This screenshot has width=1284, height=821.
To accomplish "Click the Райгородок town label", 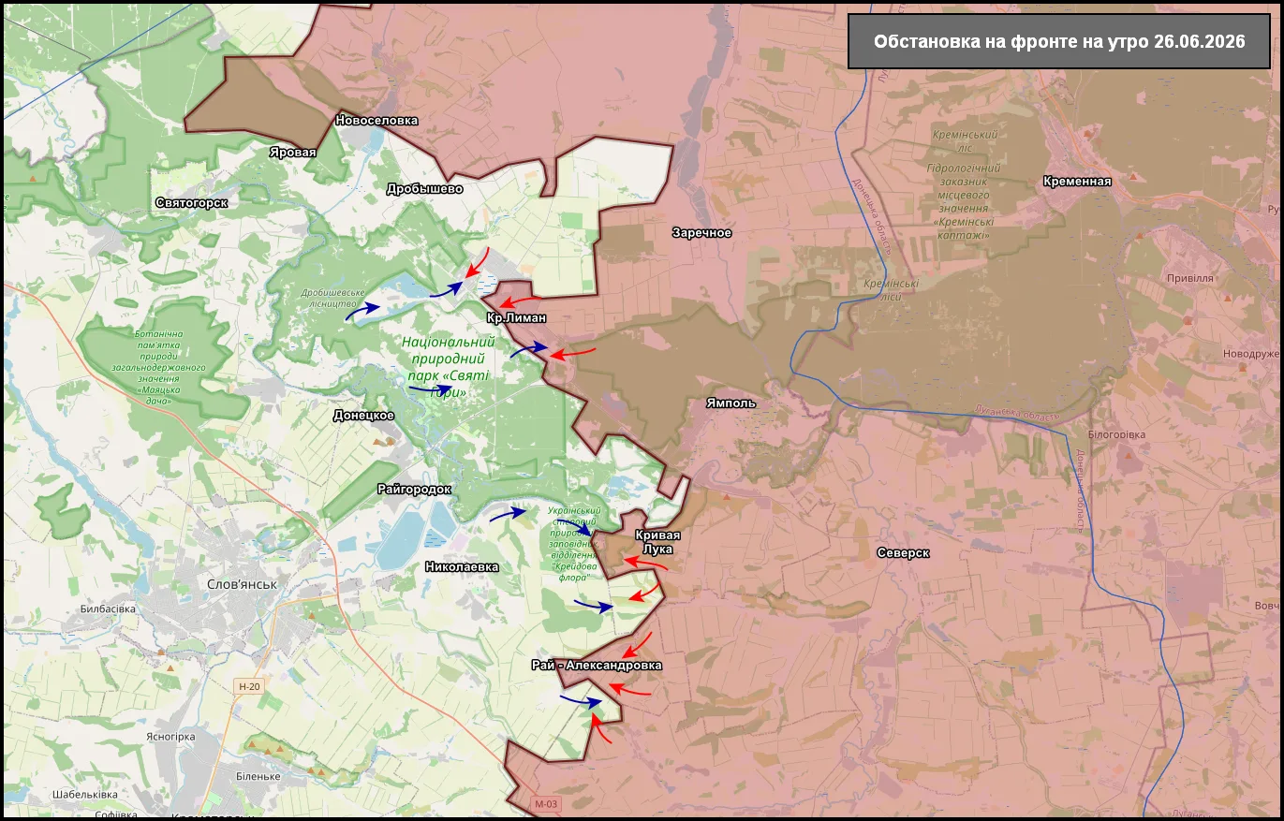I will [x=414, y=489].
